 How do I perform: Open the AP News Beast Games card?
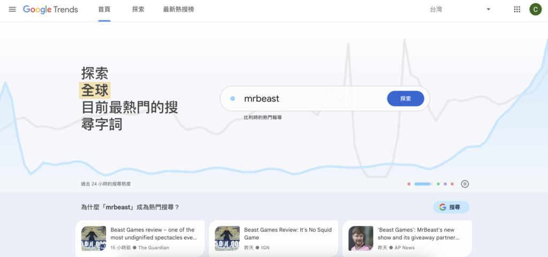[x=407, y=238]
